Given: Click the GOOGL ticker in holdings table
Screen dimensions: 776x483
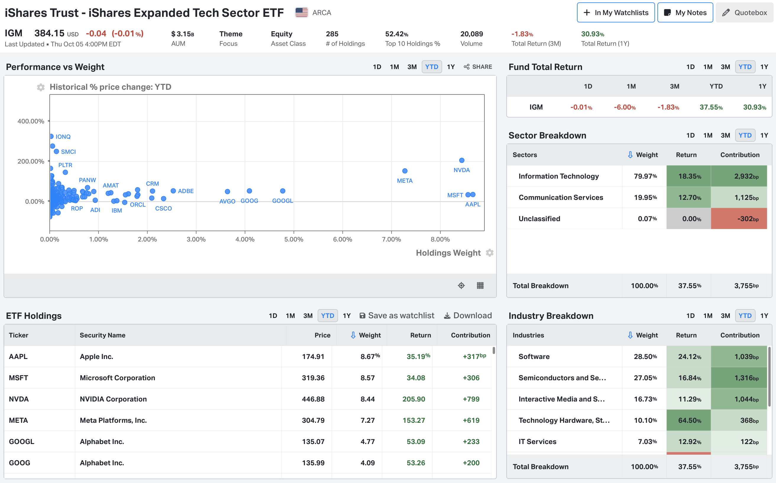Looking at the screenshot, I should 21,441.
